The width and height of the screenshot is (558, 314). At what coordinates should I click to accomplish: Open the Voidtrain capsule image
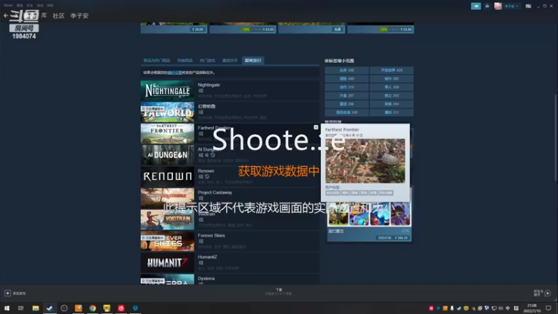point(167,220)
